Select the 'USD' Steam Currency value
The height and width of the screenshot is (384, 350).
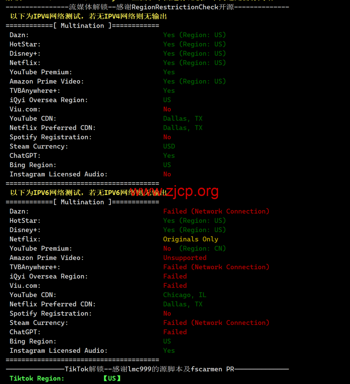[169, 146]
